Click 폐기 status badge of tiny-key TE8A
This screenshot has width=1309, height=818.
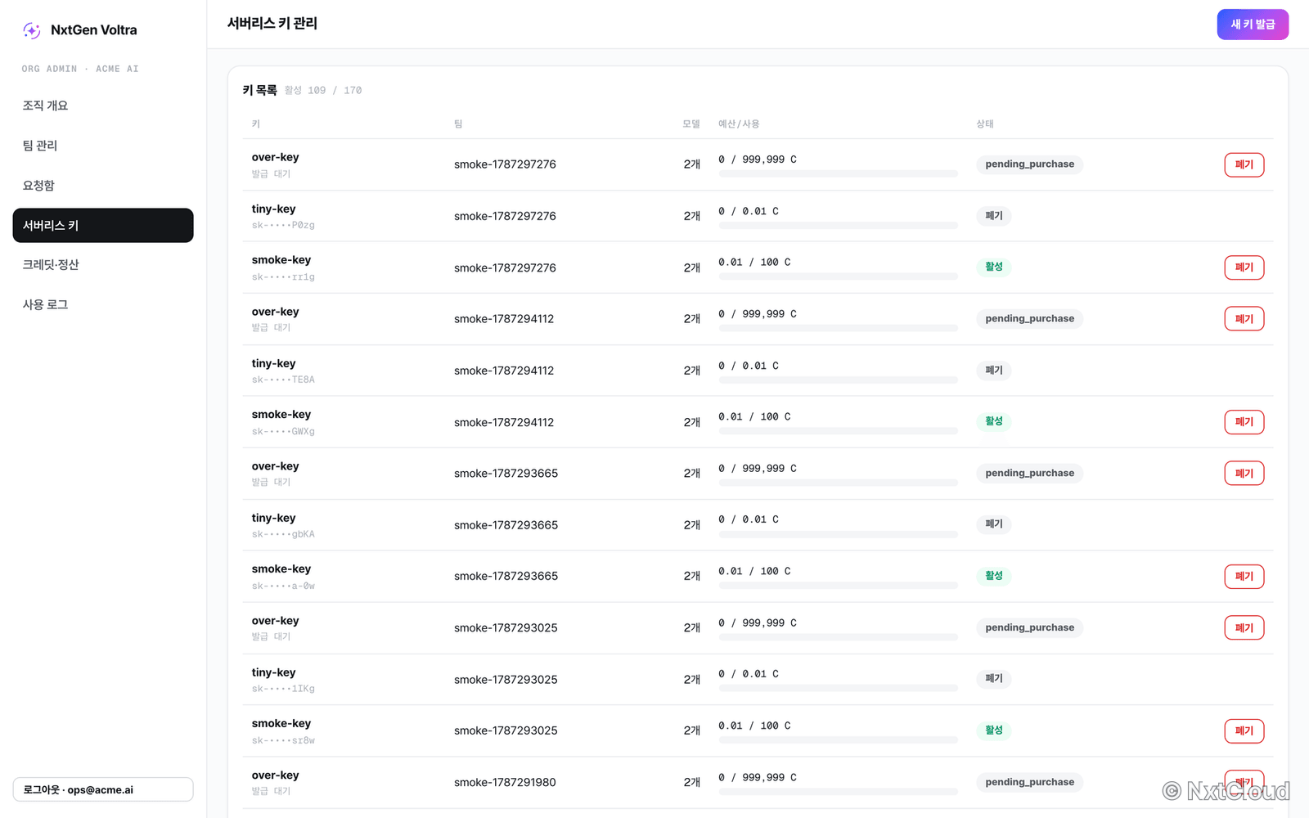994,371
